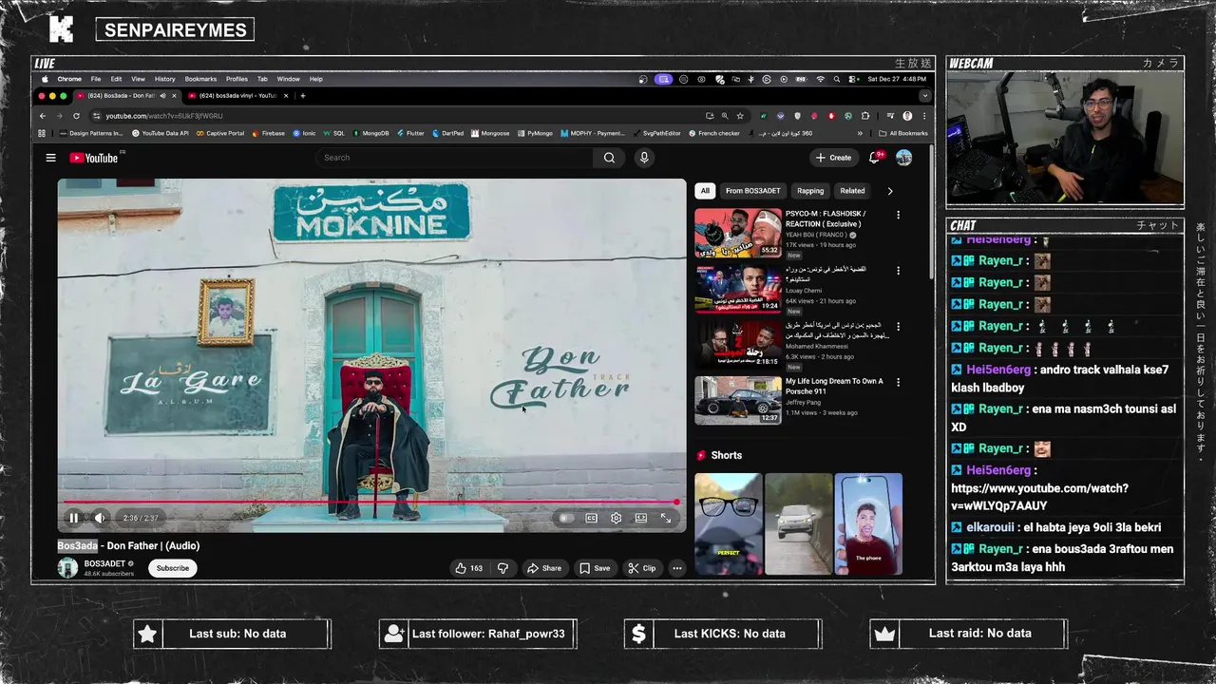Open the YouTube account avatar menu
Screen dimensions: 1216x684
coord(903,158)
